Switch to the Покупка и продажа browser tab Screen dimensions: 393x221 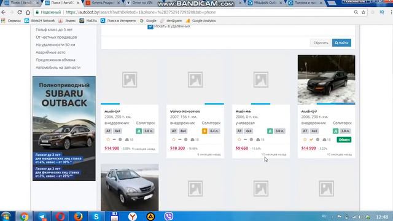tap(305, 3)
